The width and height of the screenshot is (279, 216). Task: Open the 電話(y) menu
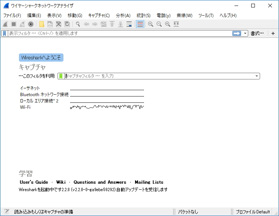[x=164, y=16]
